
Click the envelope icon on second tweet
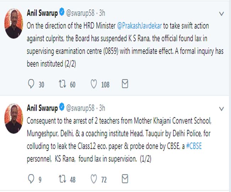click(x=125, y=179)
